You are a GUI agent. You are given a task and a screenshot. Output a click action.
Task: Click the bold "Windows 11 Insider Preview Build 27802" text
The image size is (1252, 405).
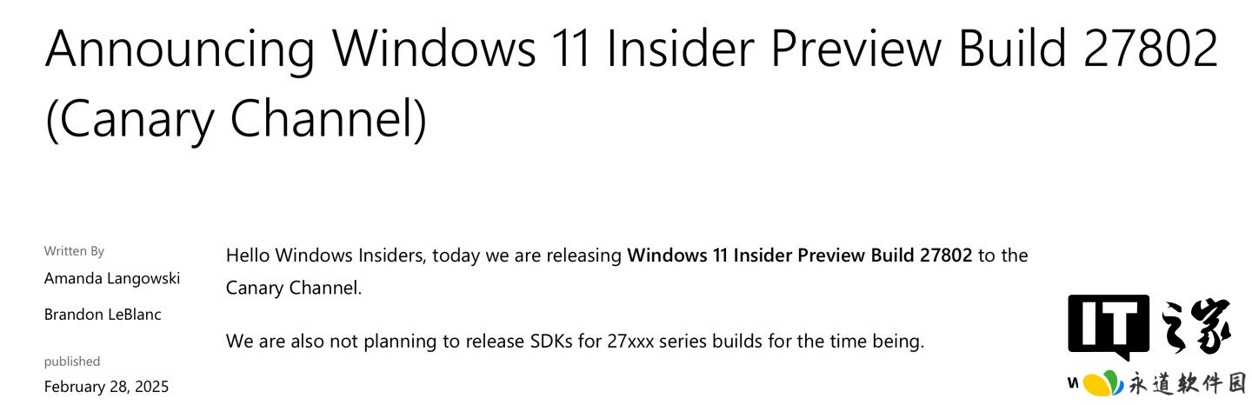tap(799, 256)
